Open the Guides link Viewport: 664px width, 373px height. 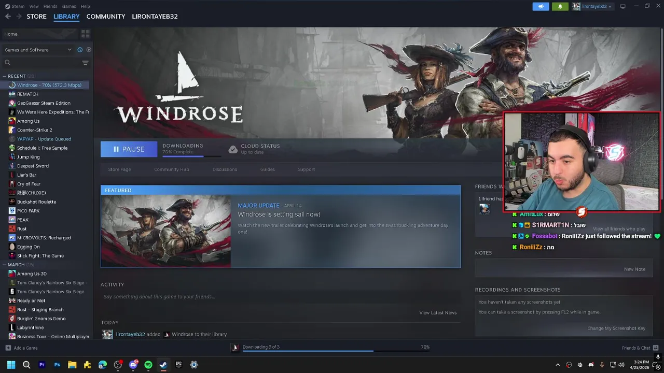point(268,169)
